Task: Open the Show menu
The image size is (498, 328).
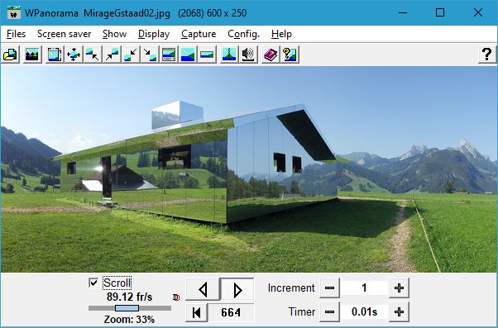Action: (115, 34)
